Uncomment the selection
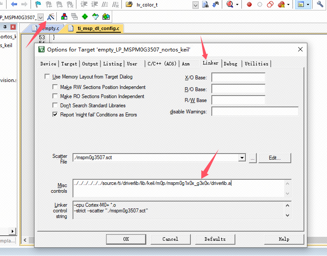The image size is (327, 256). (115, 4)
